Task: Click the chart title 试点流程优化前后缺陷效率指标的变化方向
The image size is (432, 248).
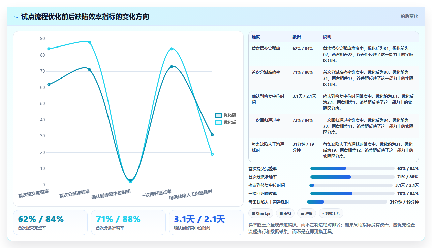Action: [x=85, y=17]
